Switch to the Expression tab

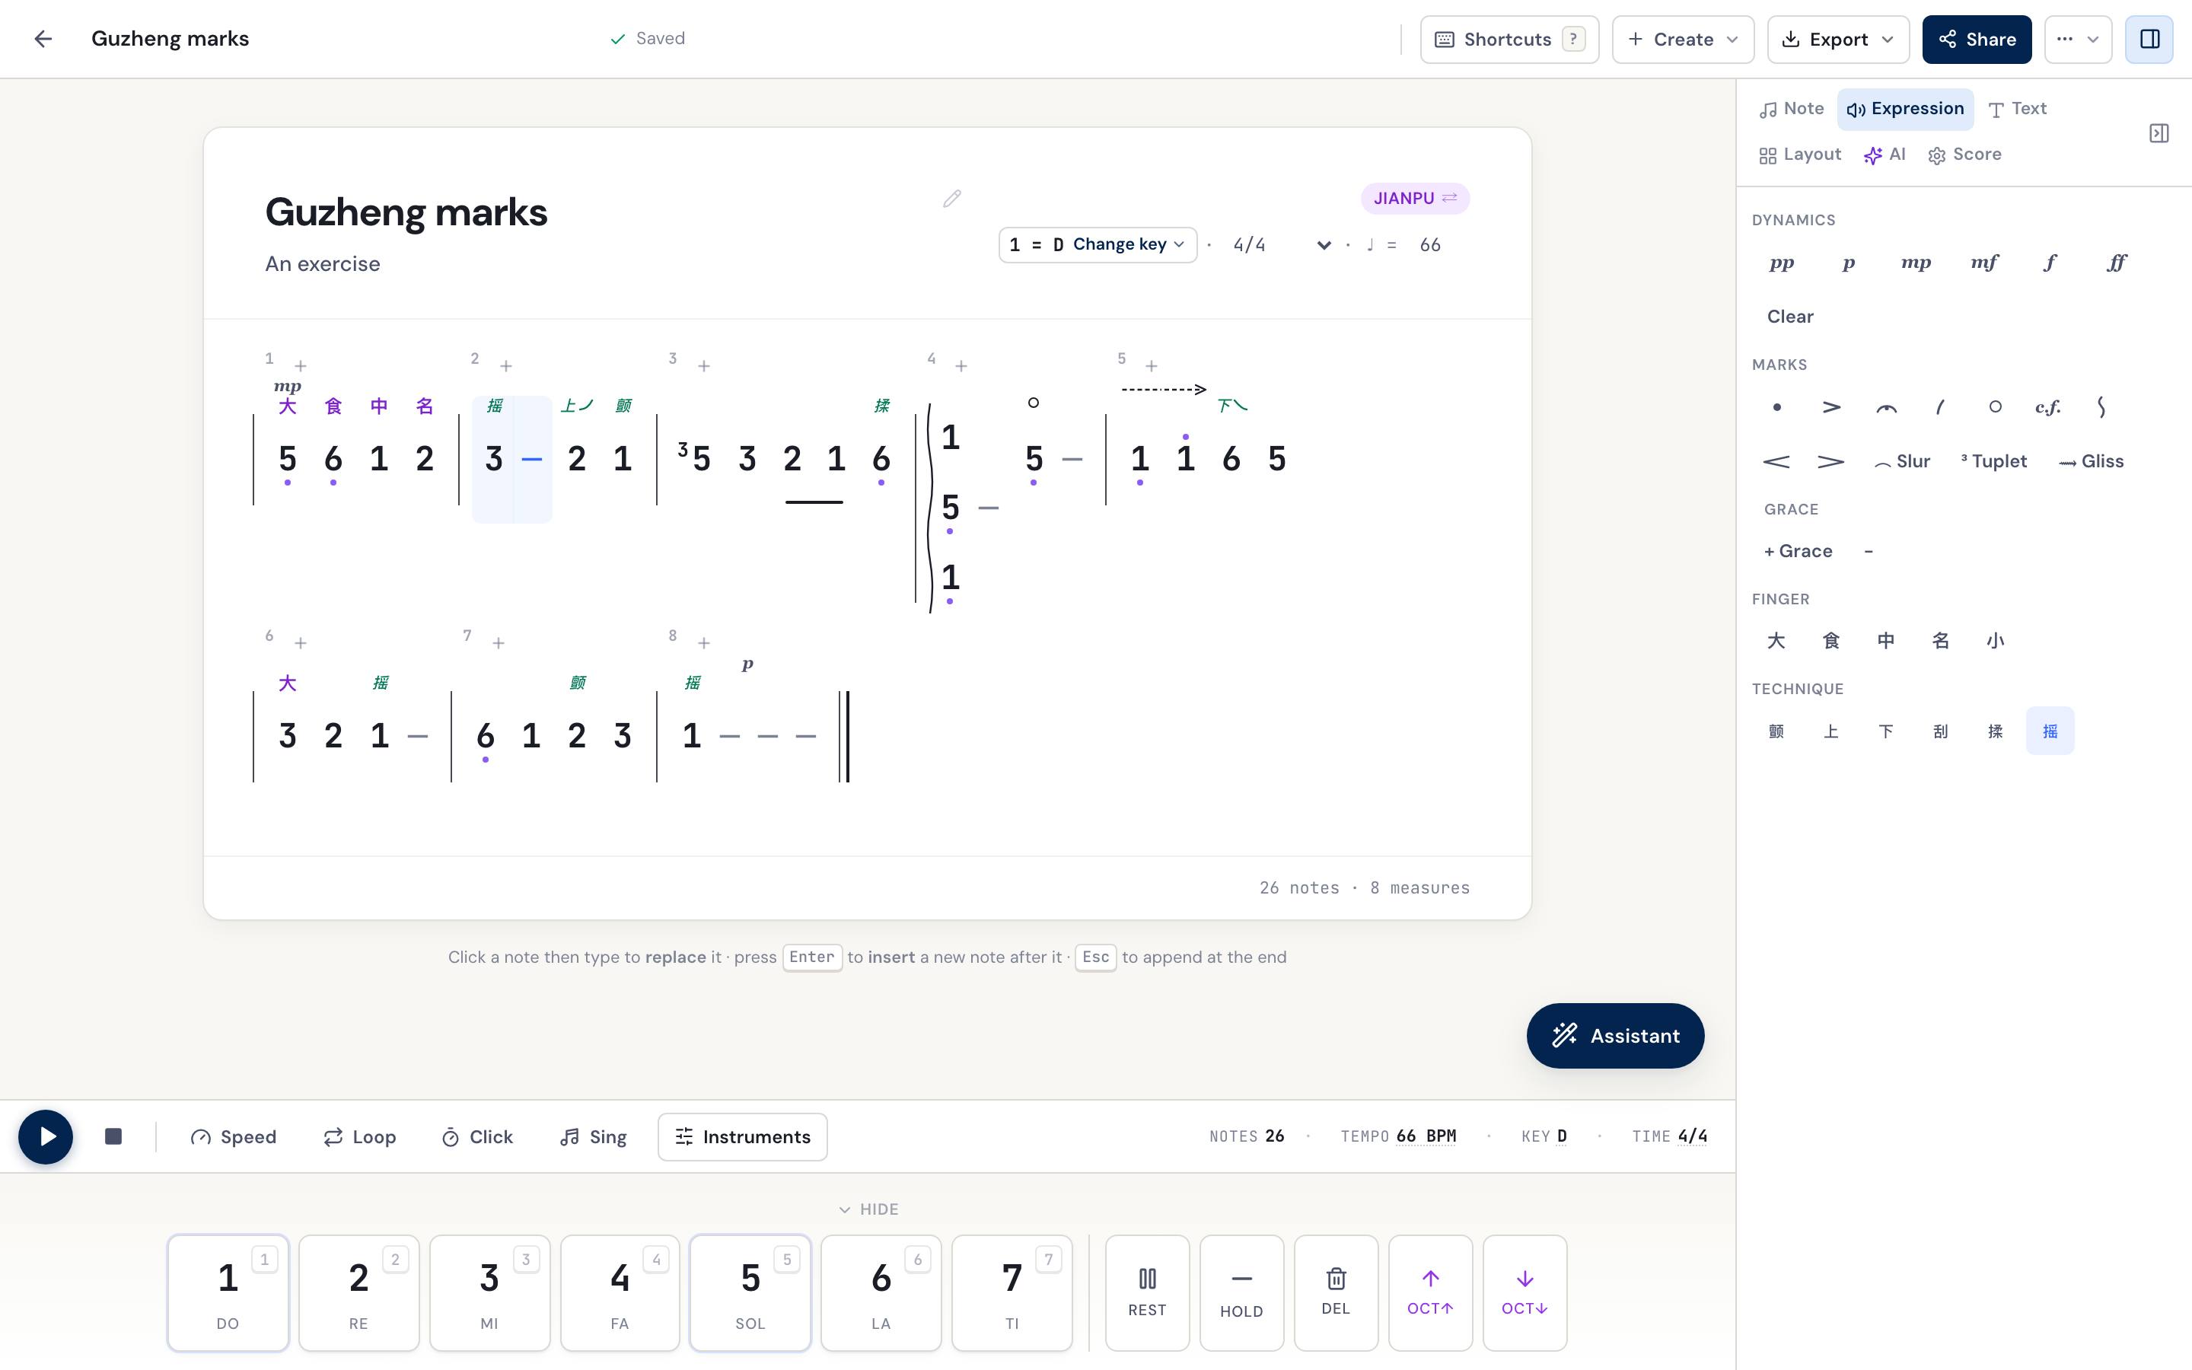pos(1905,109)
